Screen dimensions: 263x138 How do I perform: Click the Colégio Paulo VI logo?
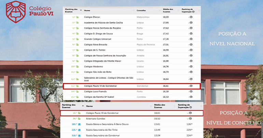click(29, 12)
